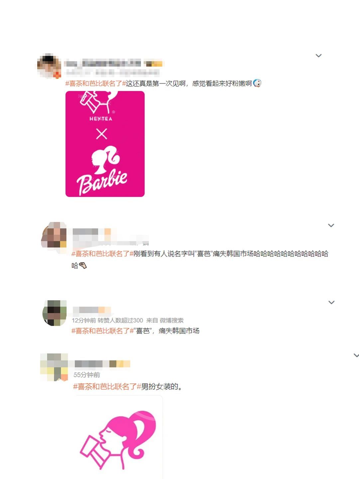View the second poster's profile avatar
This screenshot has height=479, width=359.
(54, 236)
